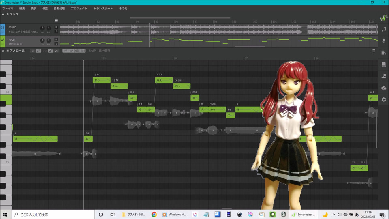Click the chain link icon in piano roll toolbar
Screen dimensions: 389x219
[x=45, y=51]
